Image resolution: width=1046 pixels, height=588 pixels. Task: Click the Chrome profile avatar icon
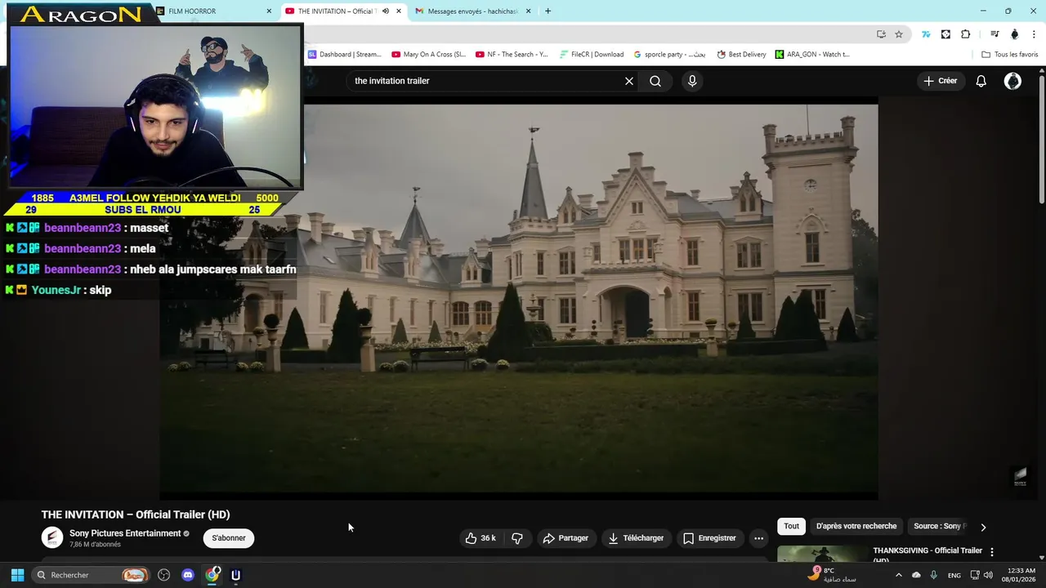click(1015, 34)
